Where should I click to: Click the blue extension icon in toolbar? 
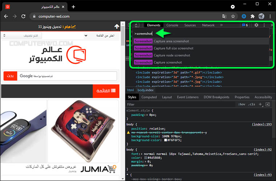[244, 16]
